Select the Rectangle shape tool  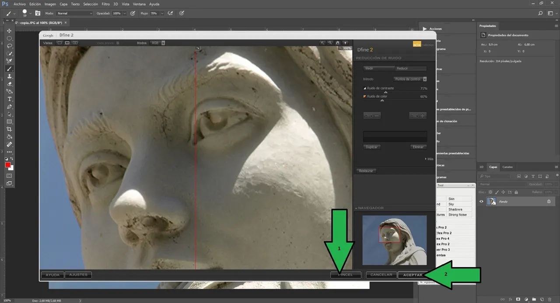click(x=9, y=122)
